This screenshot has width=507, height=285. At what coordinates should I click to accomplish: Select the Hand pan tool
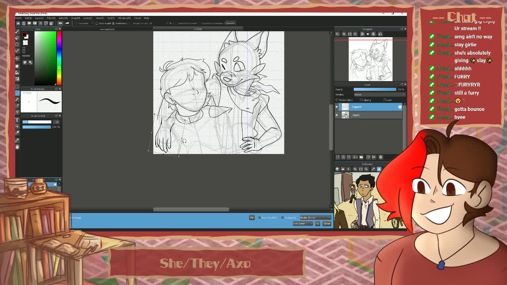tap(17, 146)
